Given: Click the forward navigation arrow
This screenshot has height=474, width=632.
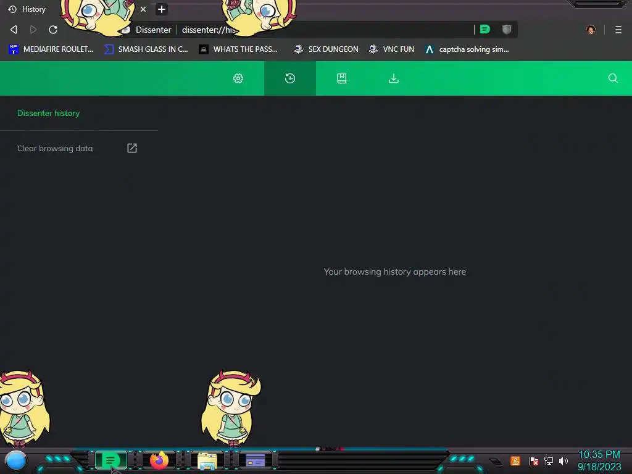Looking at the screenshot, I should [33, 30].
